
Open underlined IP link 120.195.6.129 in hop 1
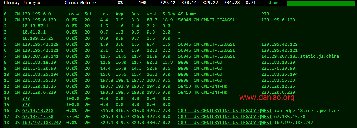pyautogui.click(x=39, y=20)
